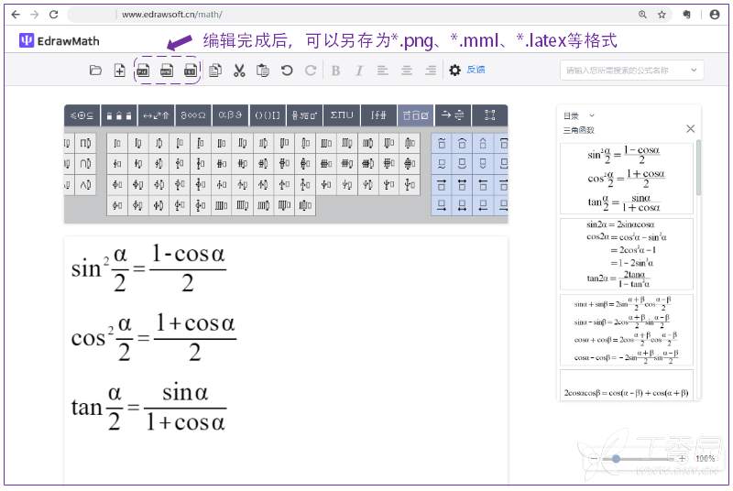Create a new document with the plus-page icon
The image size is (733, 491).
[x=120, y=71]
